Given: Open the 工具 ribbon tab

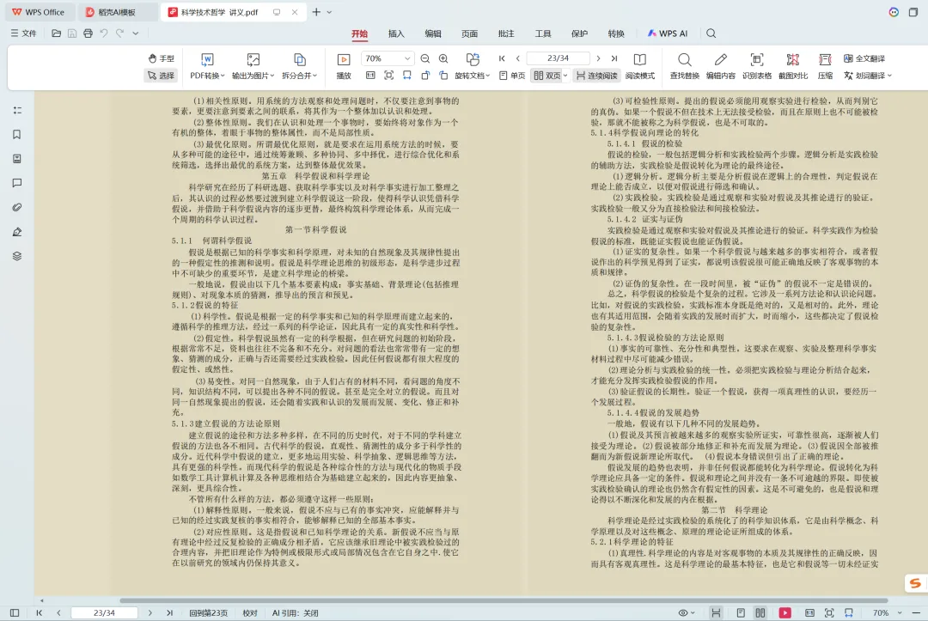Looking at the screenshot, I should [x=543, y=33].
